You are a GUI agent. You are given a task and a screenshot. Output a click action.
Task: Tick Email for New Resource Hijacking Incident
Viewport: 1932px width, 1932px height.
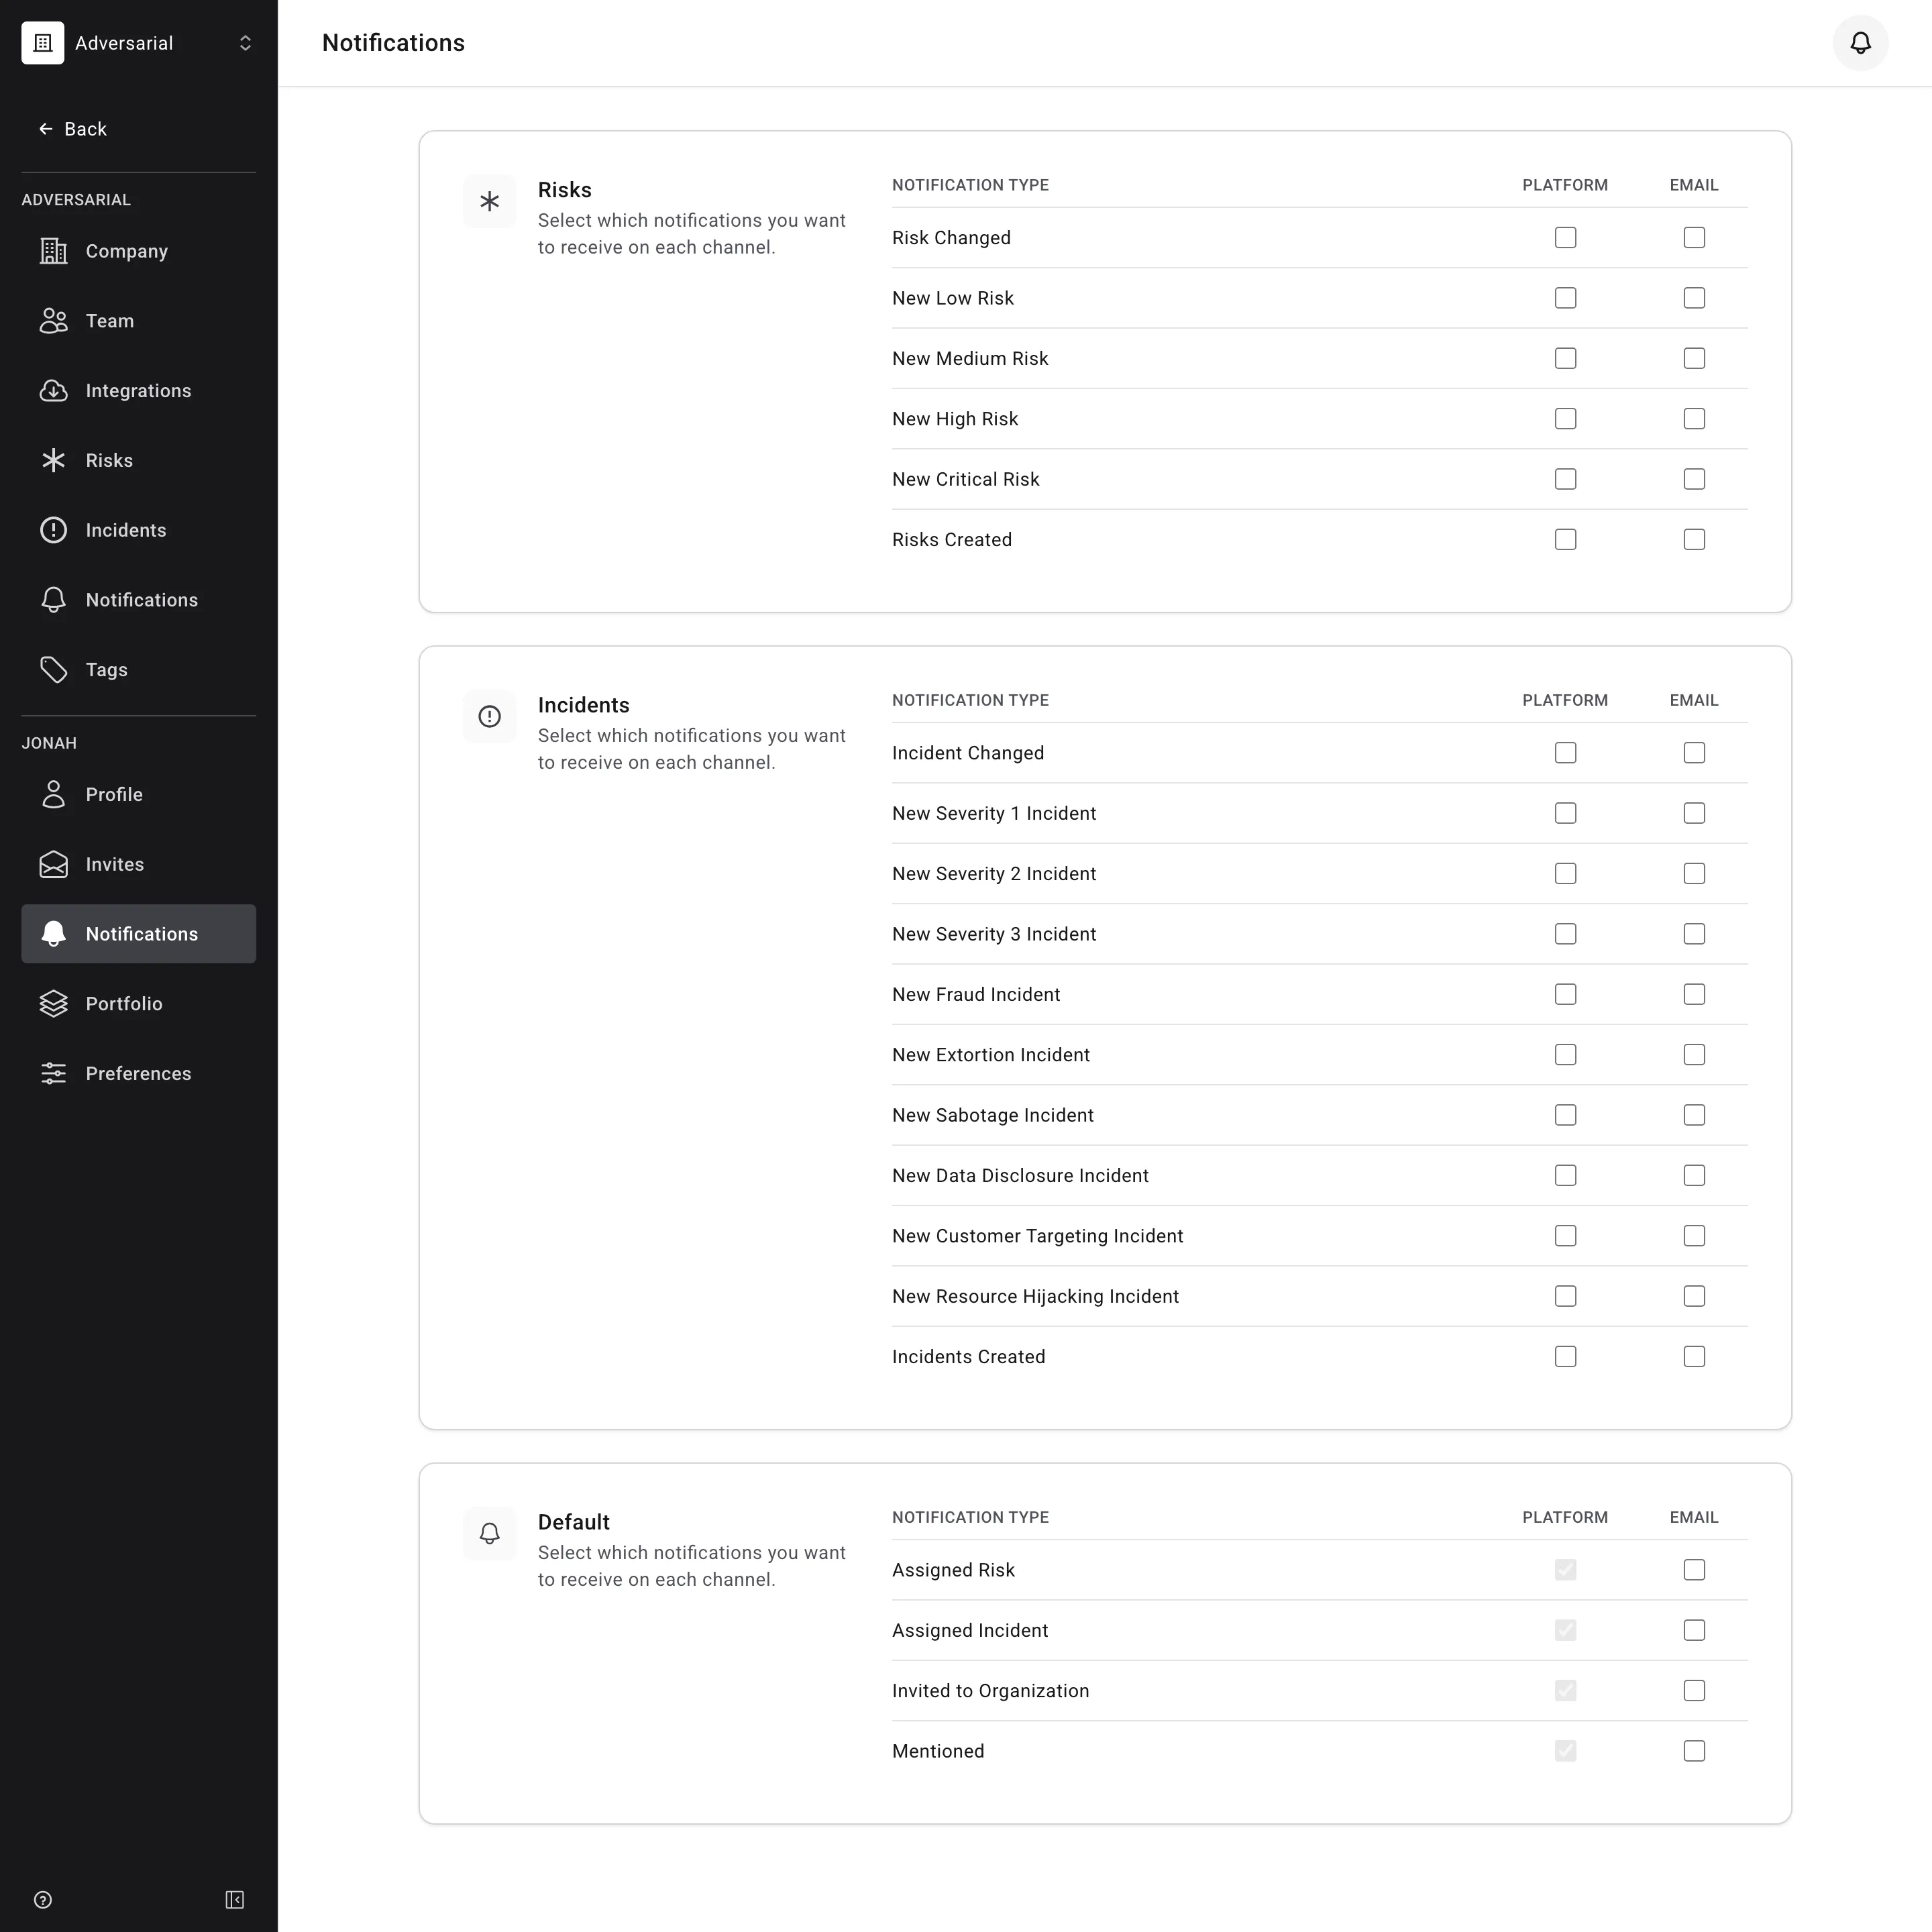click(x=1694, y=1296)
